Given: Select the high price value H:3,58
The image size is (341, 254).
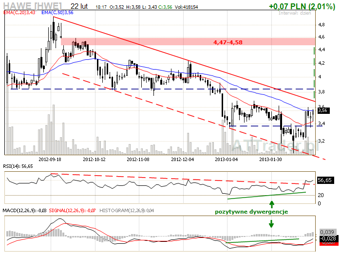Looking at the screenshot, I should (x=133, y=7).
